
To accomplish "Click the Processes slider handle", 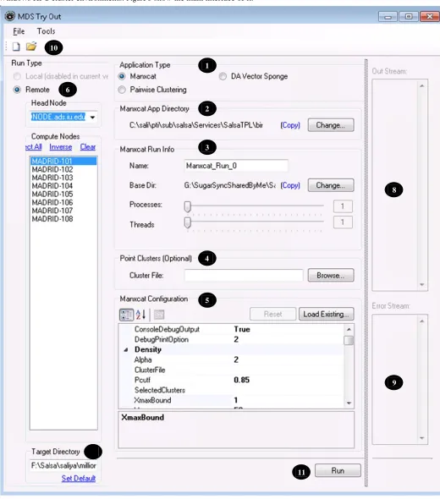I will 188,206.
